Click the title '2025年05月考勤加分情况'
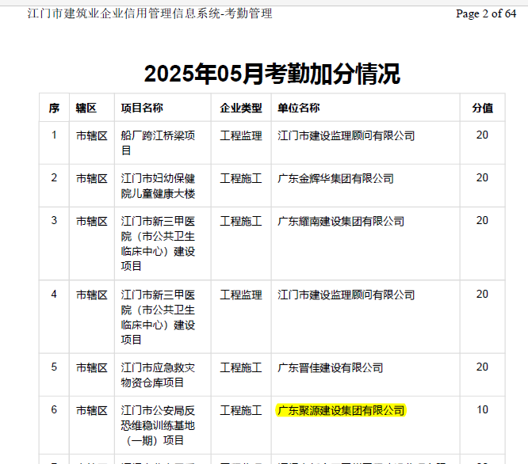Image resolution: width=528 pixels, height=464 pixels. click(x=272, y=74)
